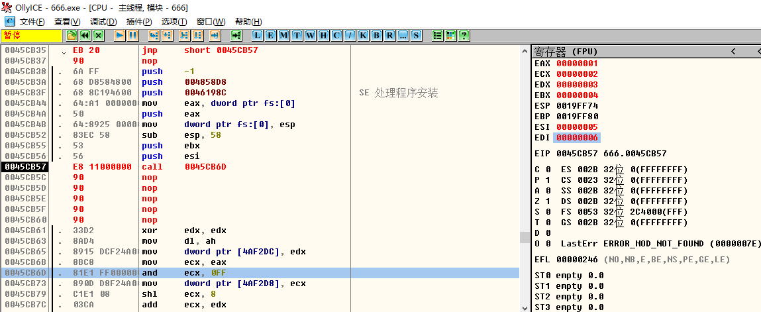The width and height of the screenshot is (761, 312).
Task: Toggle the Z flag value in registers
Action: coord(548,201)
